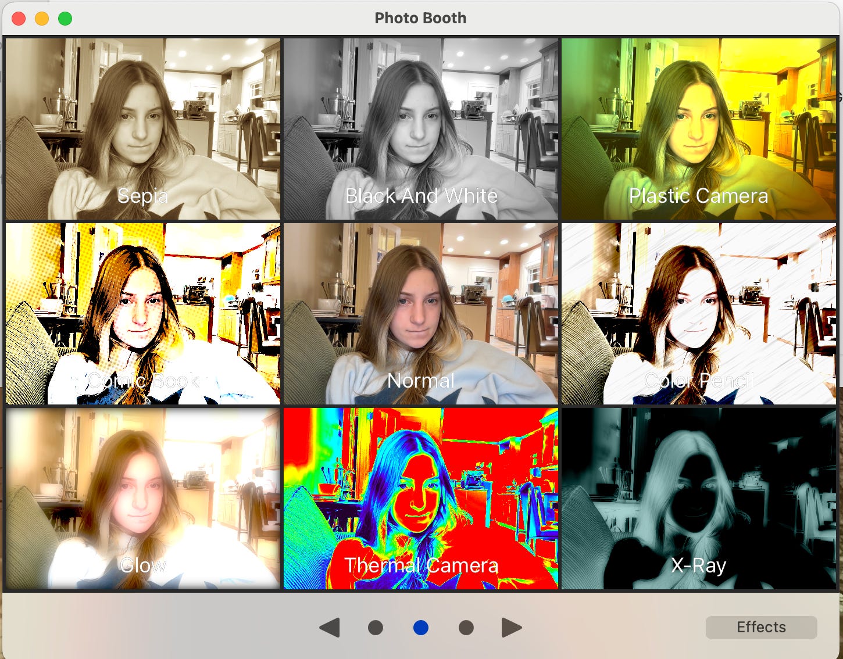The height and width of the screenshot is (659, 843).
Task: Choose the Black And White effect
Action: (x=421, y=129)
